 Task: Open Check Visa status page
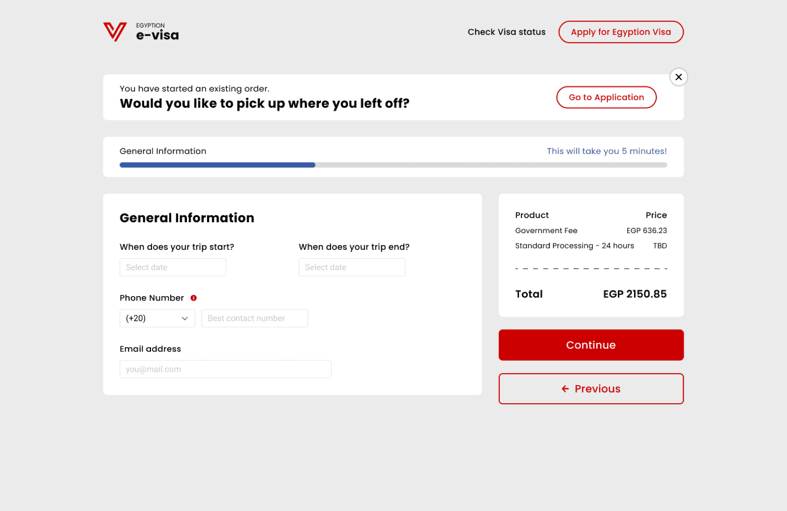507,32
